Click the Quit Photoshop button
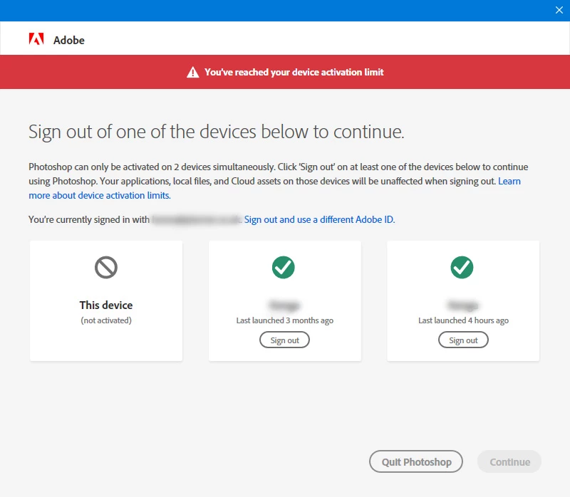Viewport: 570px width, 497px height. (x=416, y=462)
